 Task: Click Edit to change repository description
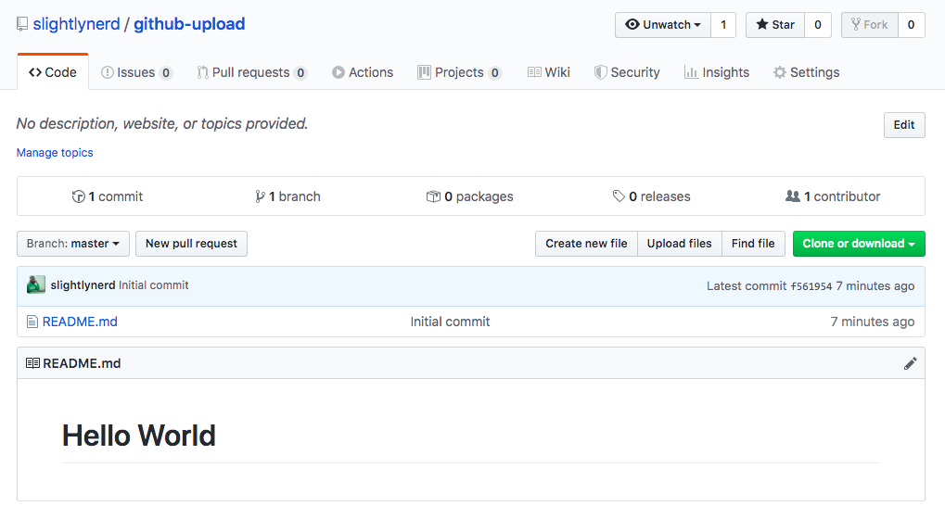(904, 124)
